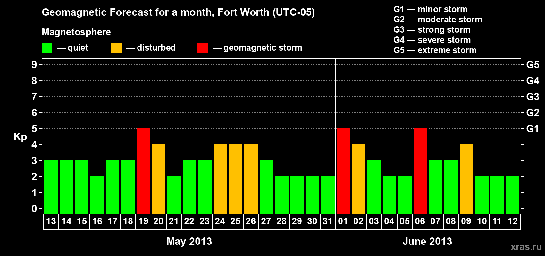Image resolution: width=545 pixels, height=256 pixels.
Task: Click the G1 right-axis label
Action: [x=533, y=129]
